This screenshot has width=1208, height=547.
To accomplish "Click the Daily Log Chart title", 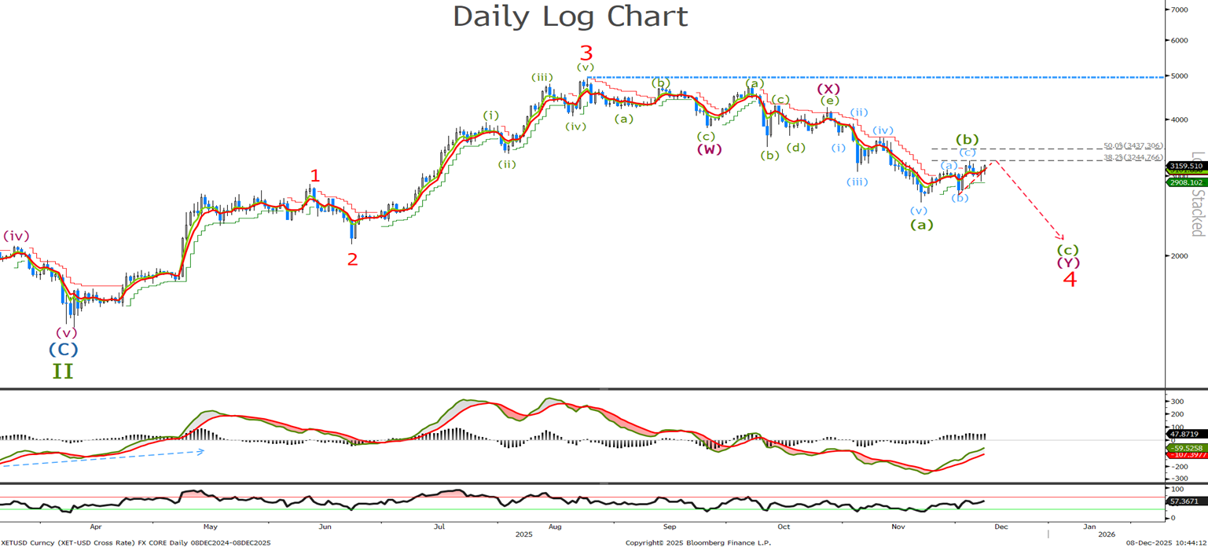I will (x=570, y=17).
